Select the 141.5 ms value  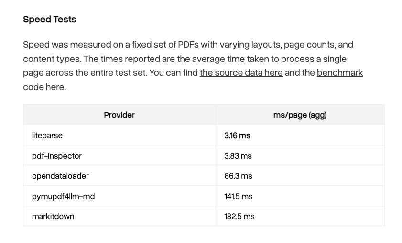point(239,196)
